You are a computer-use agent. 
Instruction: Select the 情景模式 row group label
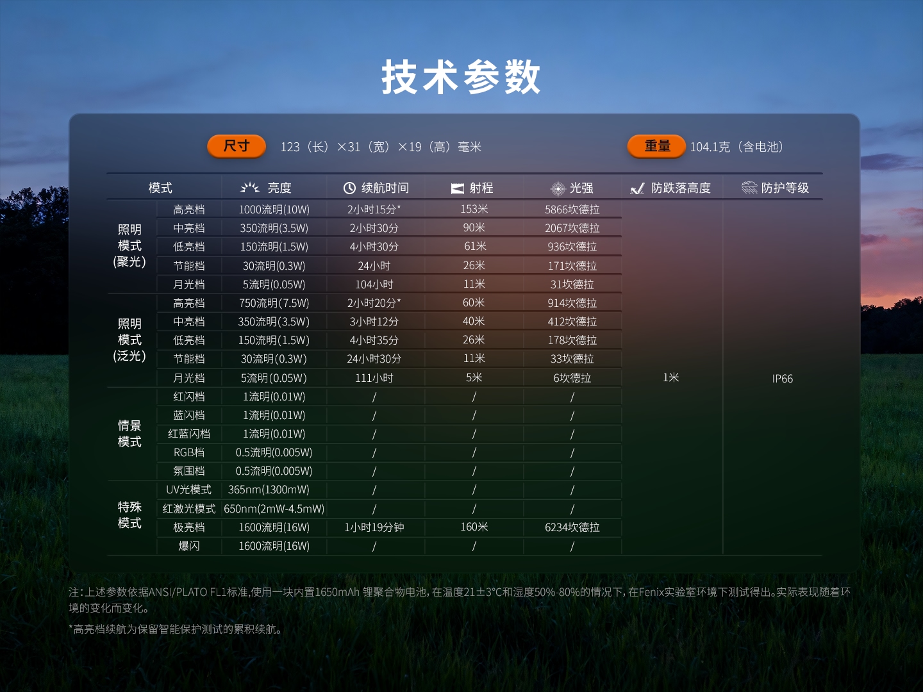pyautogui.click(x=129, y=434)
